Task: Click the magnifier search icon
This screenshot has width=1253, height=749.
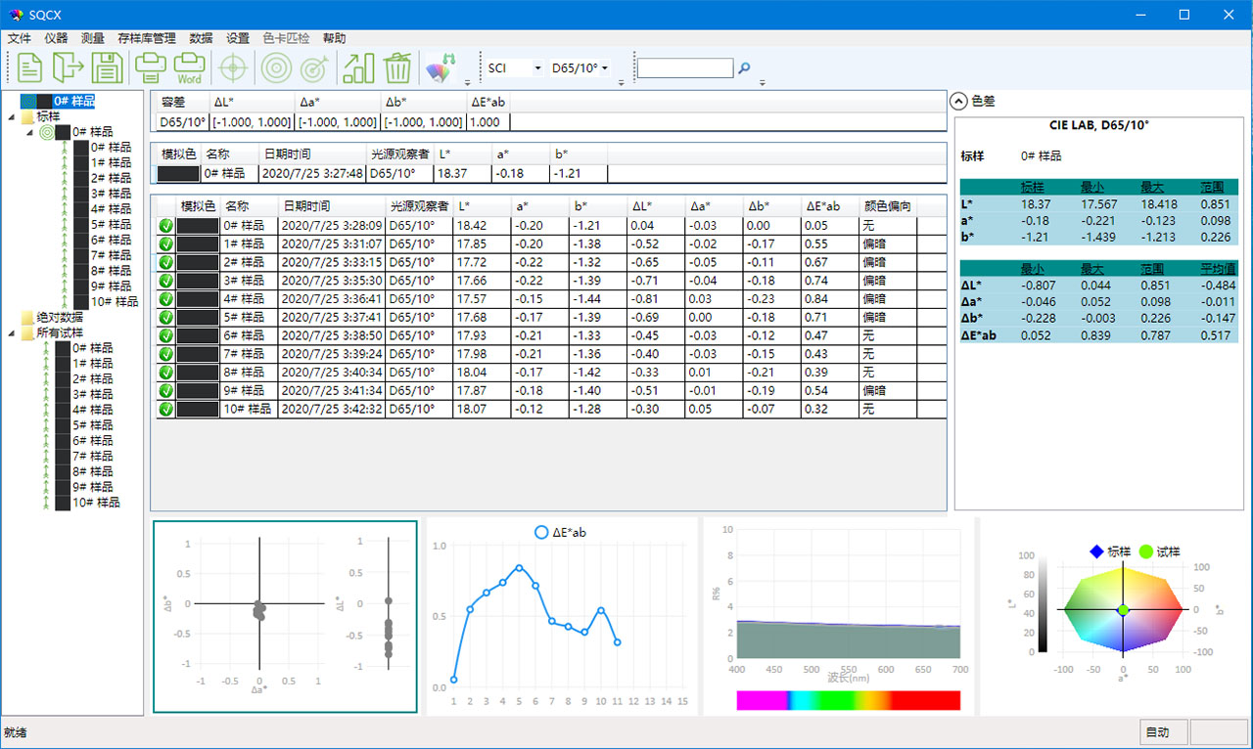Action: 744,68
